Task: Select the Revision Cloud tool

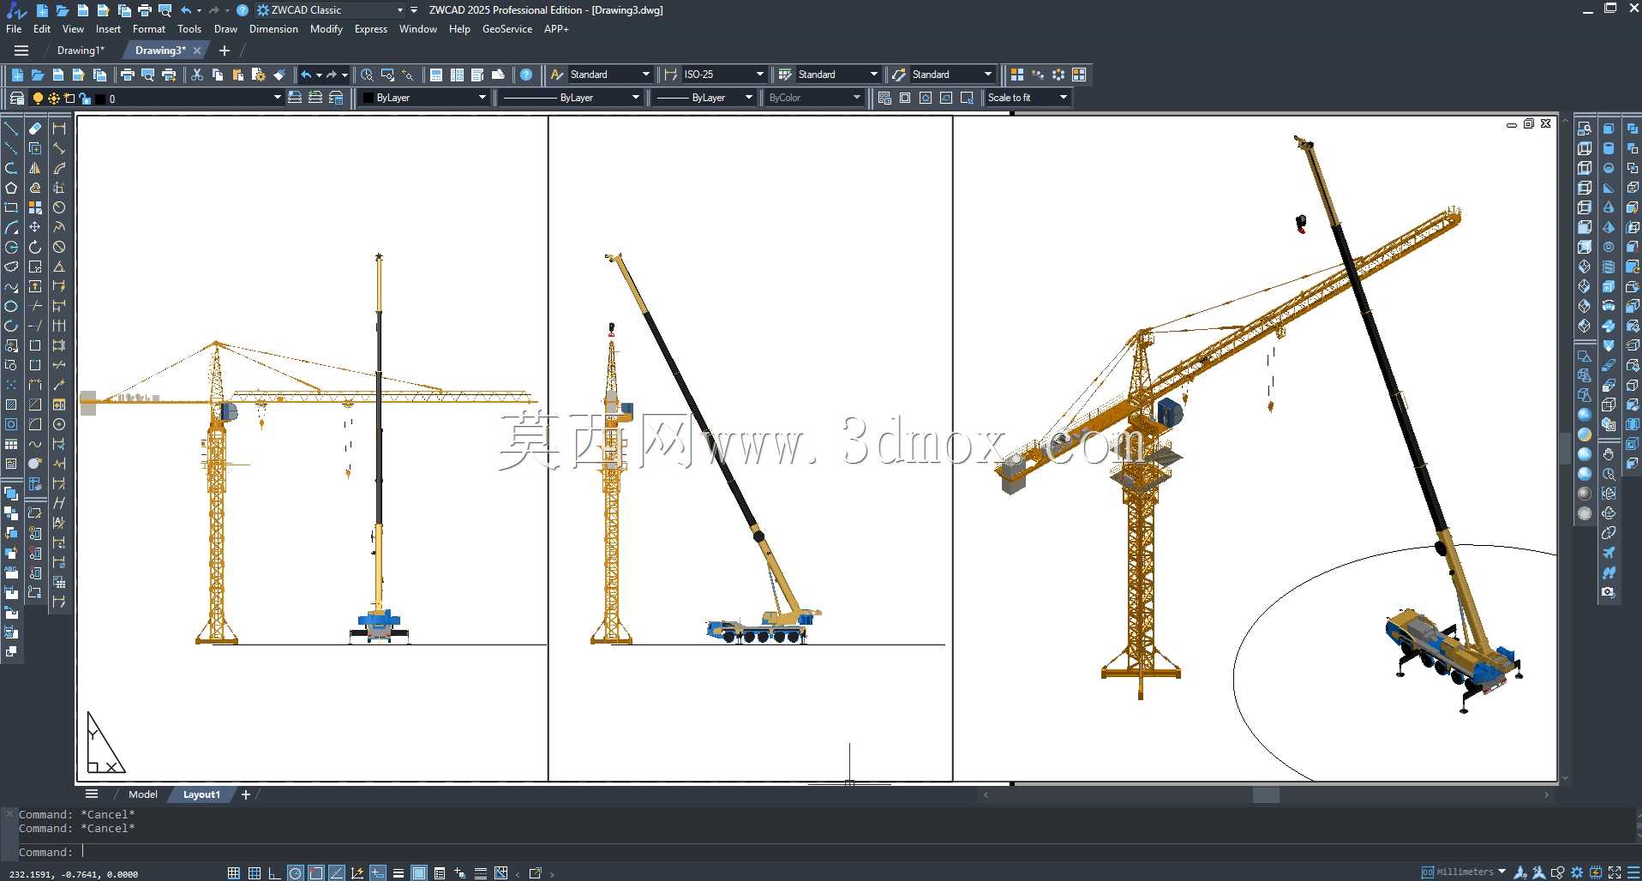Action: (11, 267)
